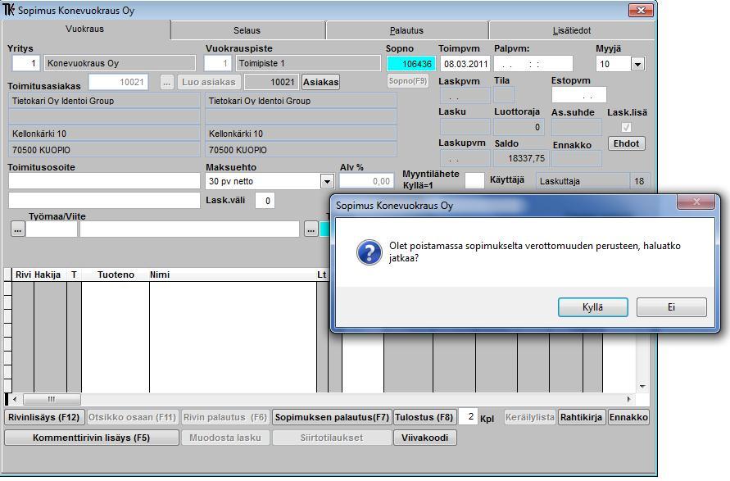Click the Viivakoodi button
The height and width of the screenshot is (481, 730).
(424, 438)
